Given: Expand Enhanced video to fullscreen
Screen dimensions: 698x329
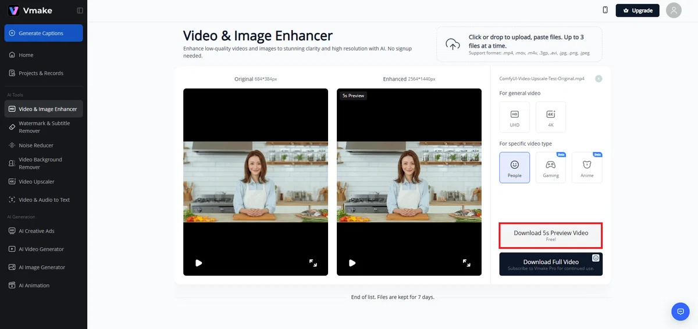Looking at the screenshot, I should click(x=466, y=263).
